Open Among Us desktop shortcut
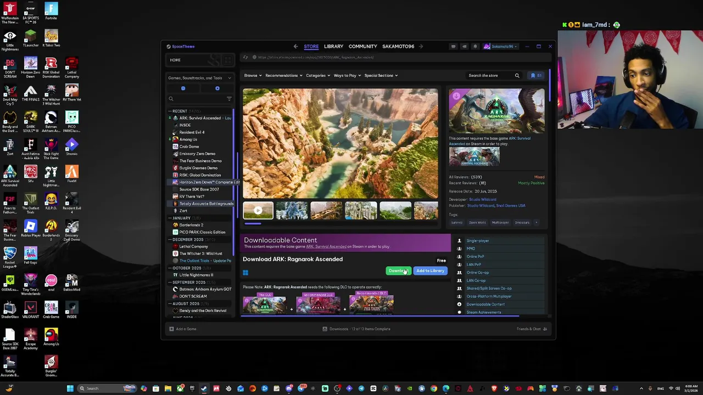Image resolution: width=703 pixels, height=395 pixels. pyautogui.click(x=51, y=337)
